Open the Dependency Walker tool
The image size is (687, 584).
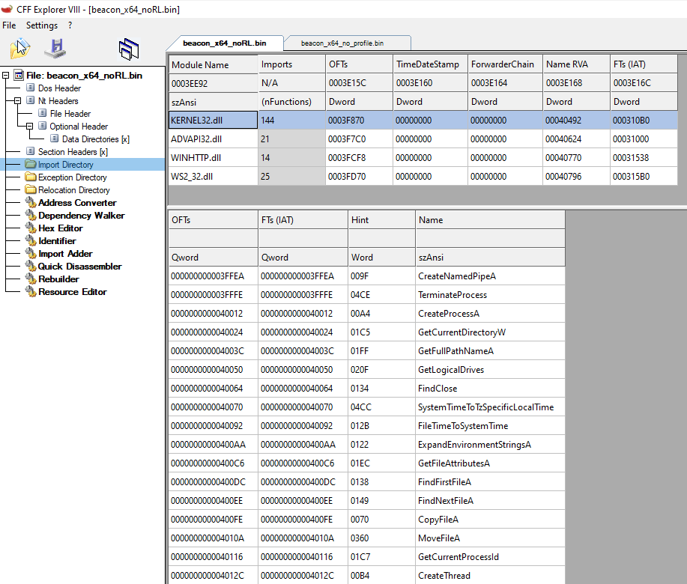pyautogui.click(x=81, y=215)
